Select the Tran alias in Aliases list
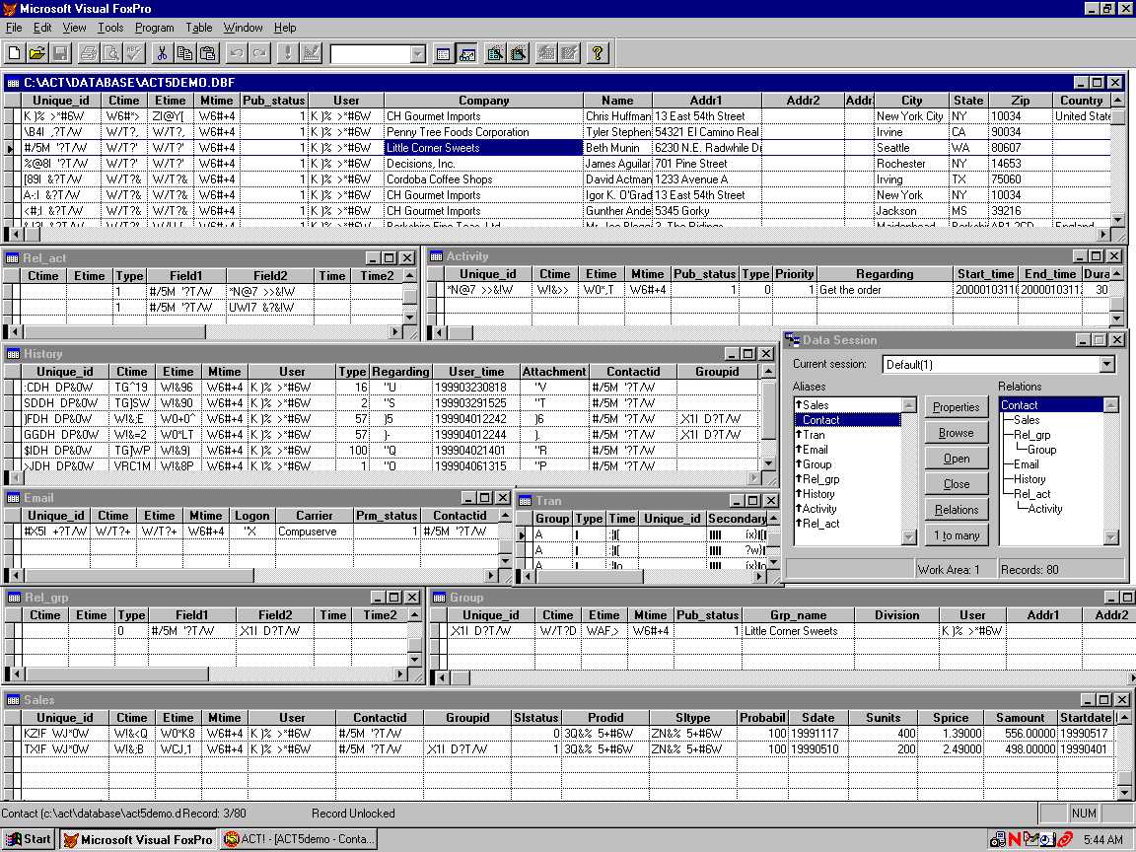Viewport: 1136px width, 852px height. (848, 435)
